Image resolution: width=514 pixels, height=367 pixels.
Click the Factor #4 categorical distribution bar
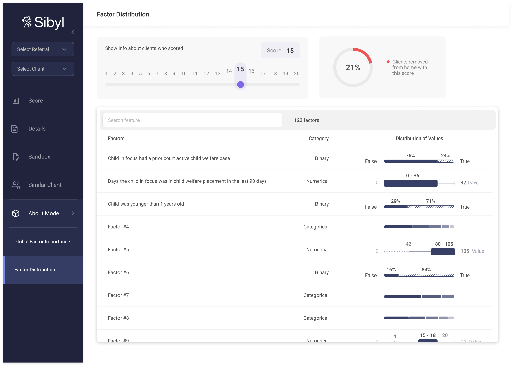click(419, 227)
